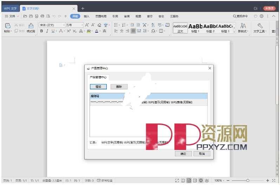280x185 pixels.
Task: Open the borders dropdown arrow
Action: click(164, 31)
